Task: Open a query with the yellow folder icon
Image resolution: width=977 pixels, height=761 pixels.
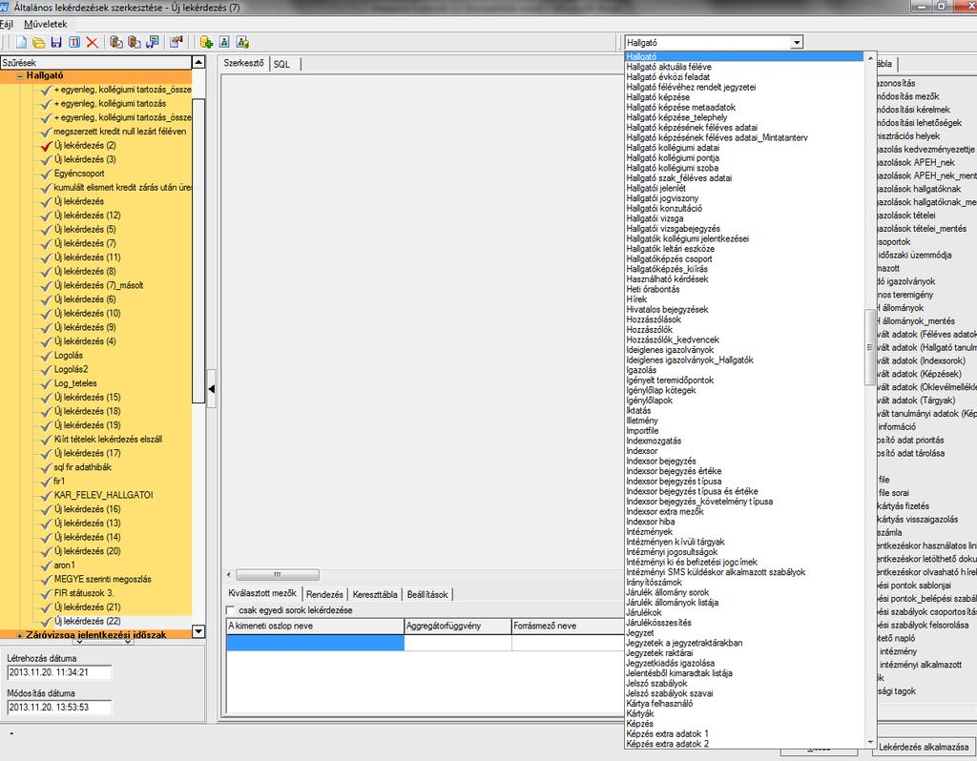Action: (x=38, y=42)
